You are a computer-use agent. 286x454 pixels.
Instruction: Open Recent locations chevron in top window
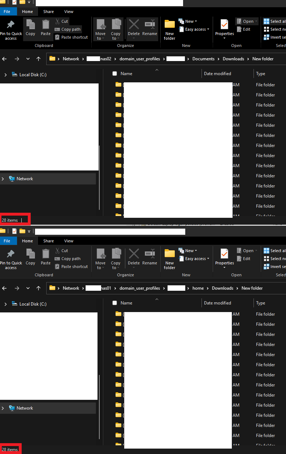pos(28,59)
